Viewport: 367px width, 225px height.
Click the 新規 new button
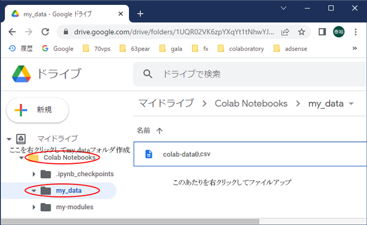point(37,110)
